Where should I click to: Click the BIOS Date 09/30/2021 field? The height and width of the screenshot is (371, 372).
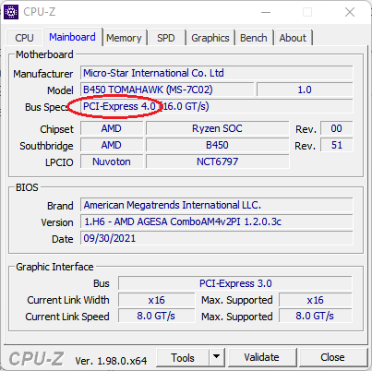(217, 238)
